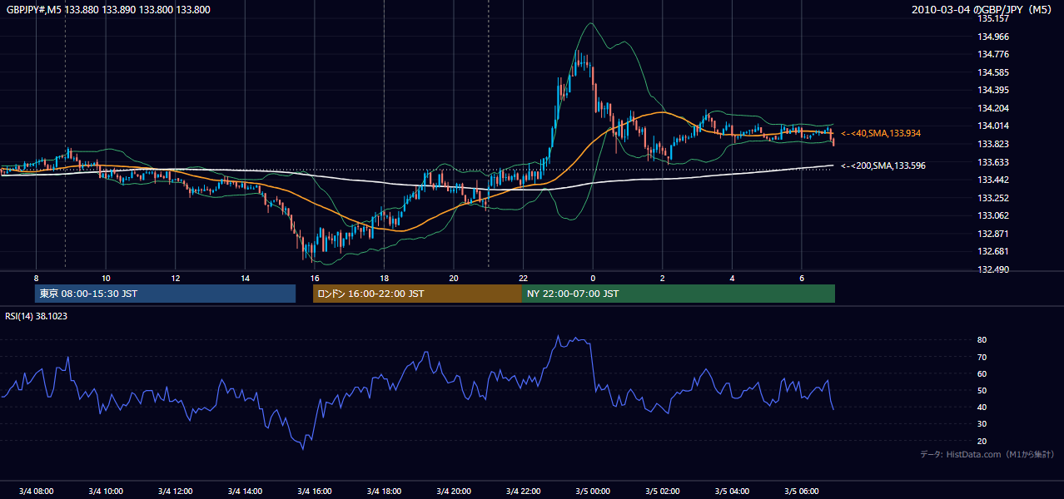This screenshot has width=1064, height=499.
Task: Click bottom time label 3/4 18:00
Action: [x=384, y=491]
